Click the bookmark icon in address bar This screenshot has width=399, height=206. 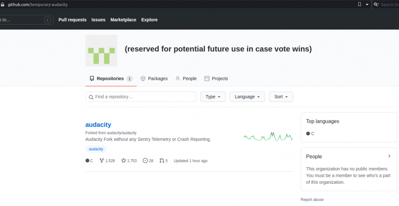pos(359,4)
